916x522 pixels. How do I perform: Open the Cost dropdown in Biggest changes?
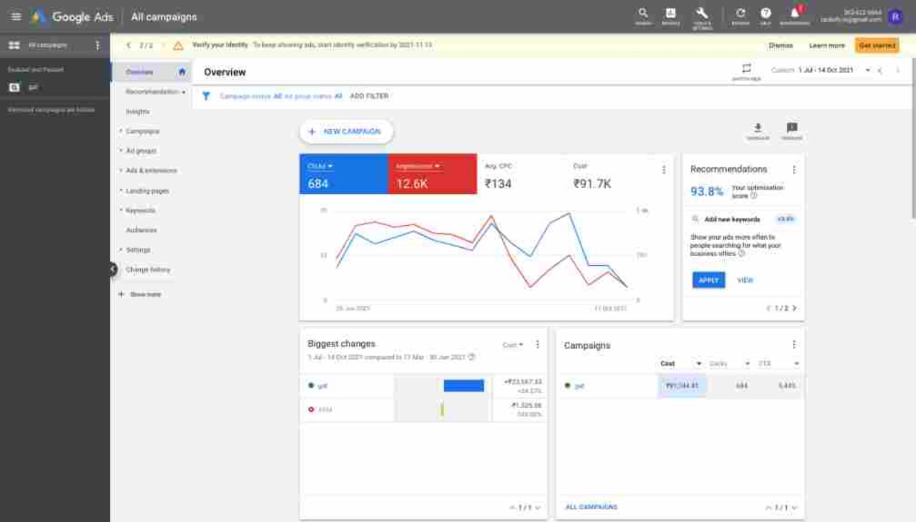[x=514, y=344]
